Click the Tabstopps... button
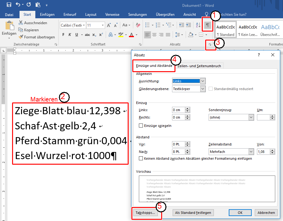 [145, 213]
